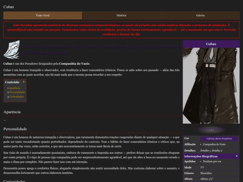Click the Masculino Gênero value
The height and width of the screenshot is (182, 243).
pos(206,173)
